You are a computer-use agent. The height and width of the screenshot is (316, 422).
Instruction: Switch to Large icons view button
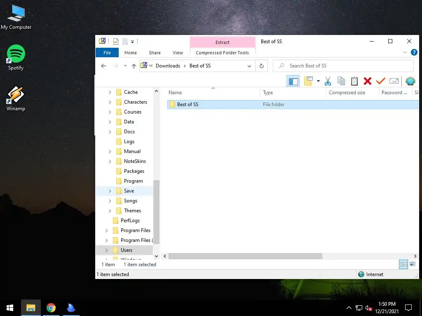coord(412,265)
